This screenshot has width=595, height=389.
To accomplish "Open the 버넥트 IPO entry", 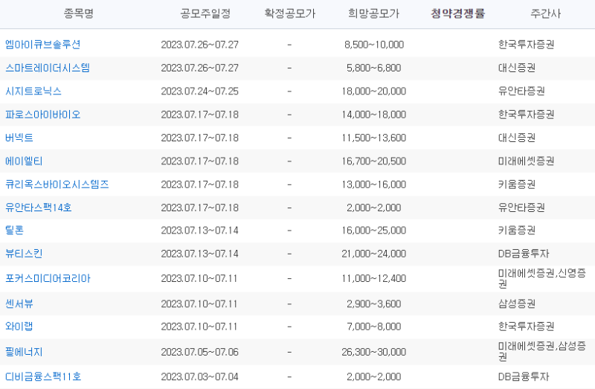I will coord(19,138).
